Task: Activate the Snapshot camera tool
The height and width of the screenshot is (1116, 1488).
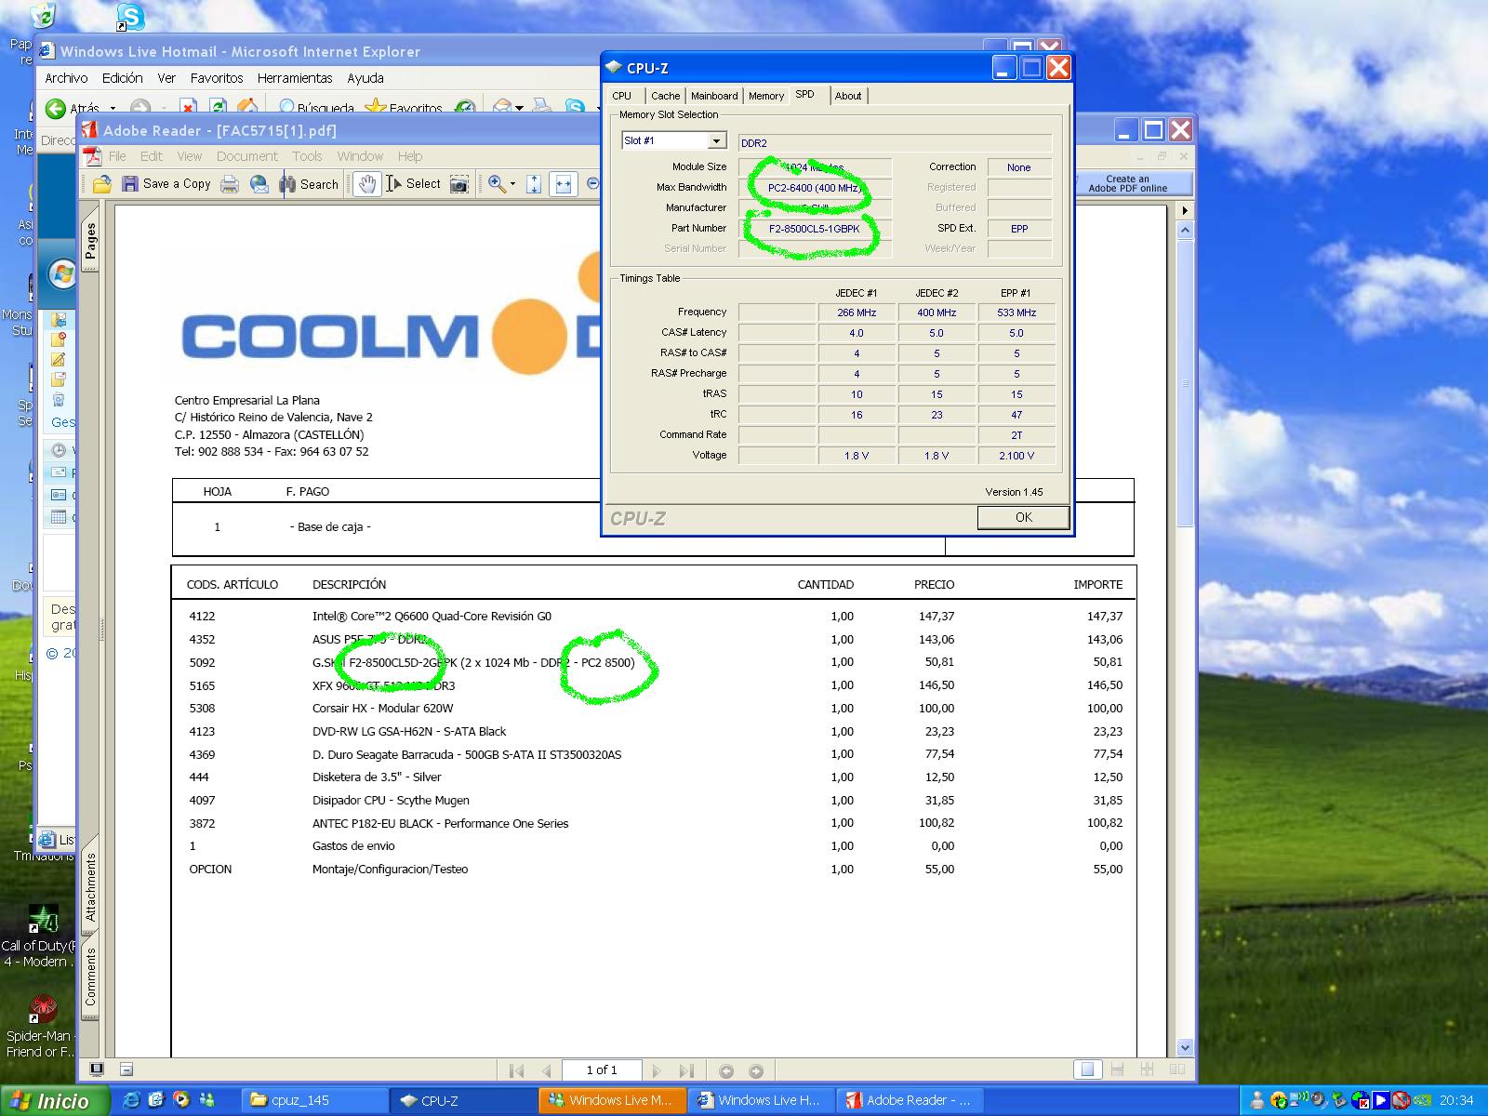Action: coord(459,184)
